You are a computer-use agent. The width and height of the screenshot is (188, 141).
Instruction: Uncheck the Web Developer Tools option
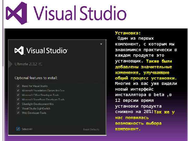click(18, 113)
